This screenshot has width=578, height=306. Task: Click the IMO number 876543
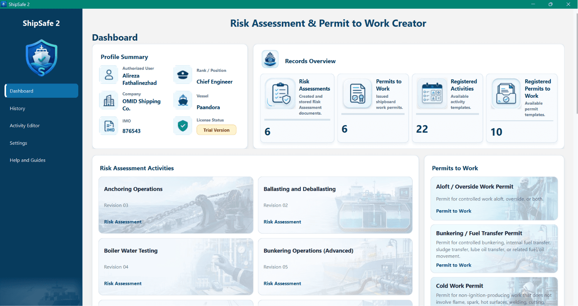tap(131, 131)
